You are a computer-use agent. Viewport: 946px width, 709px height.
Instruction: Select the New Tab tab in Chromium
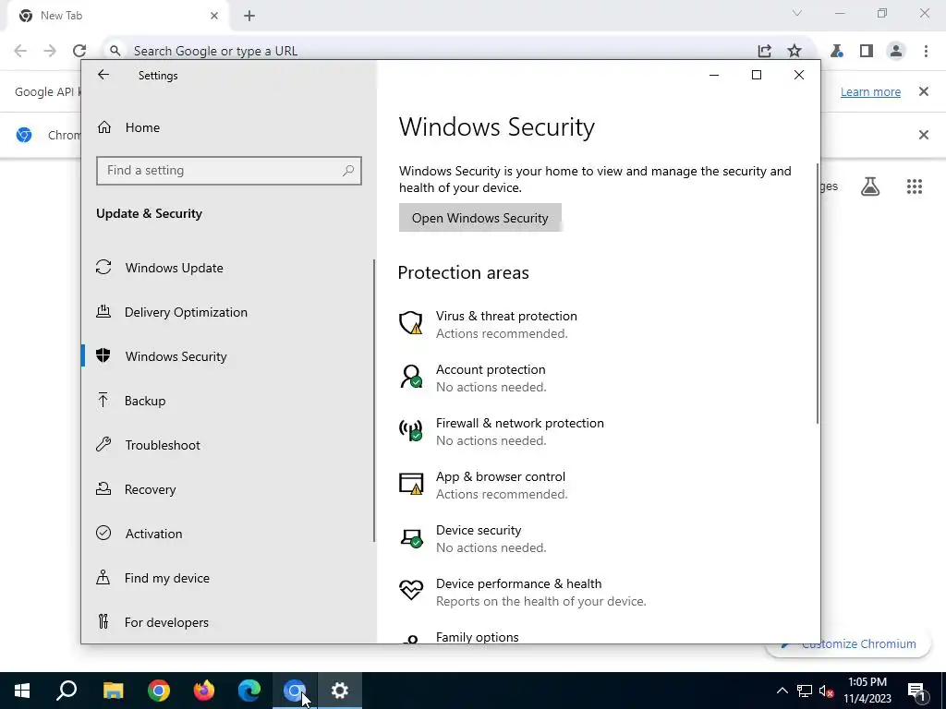tap(117, 16)
